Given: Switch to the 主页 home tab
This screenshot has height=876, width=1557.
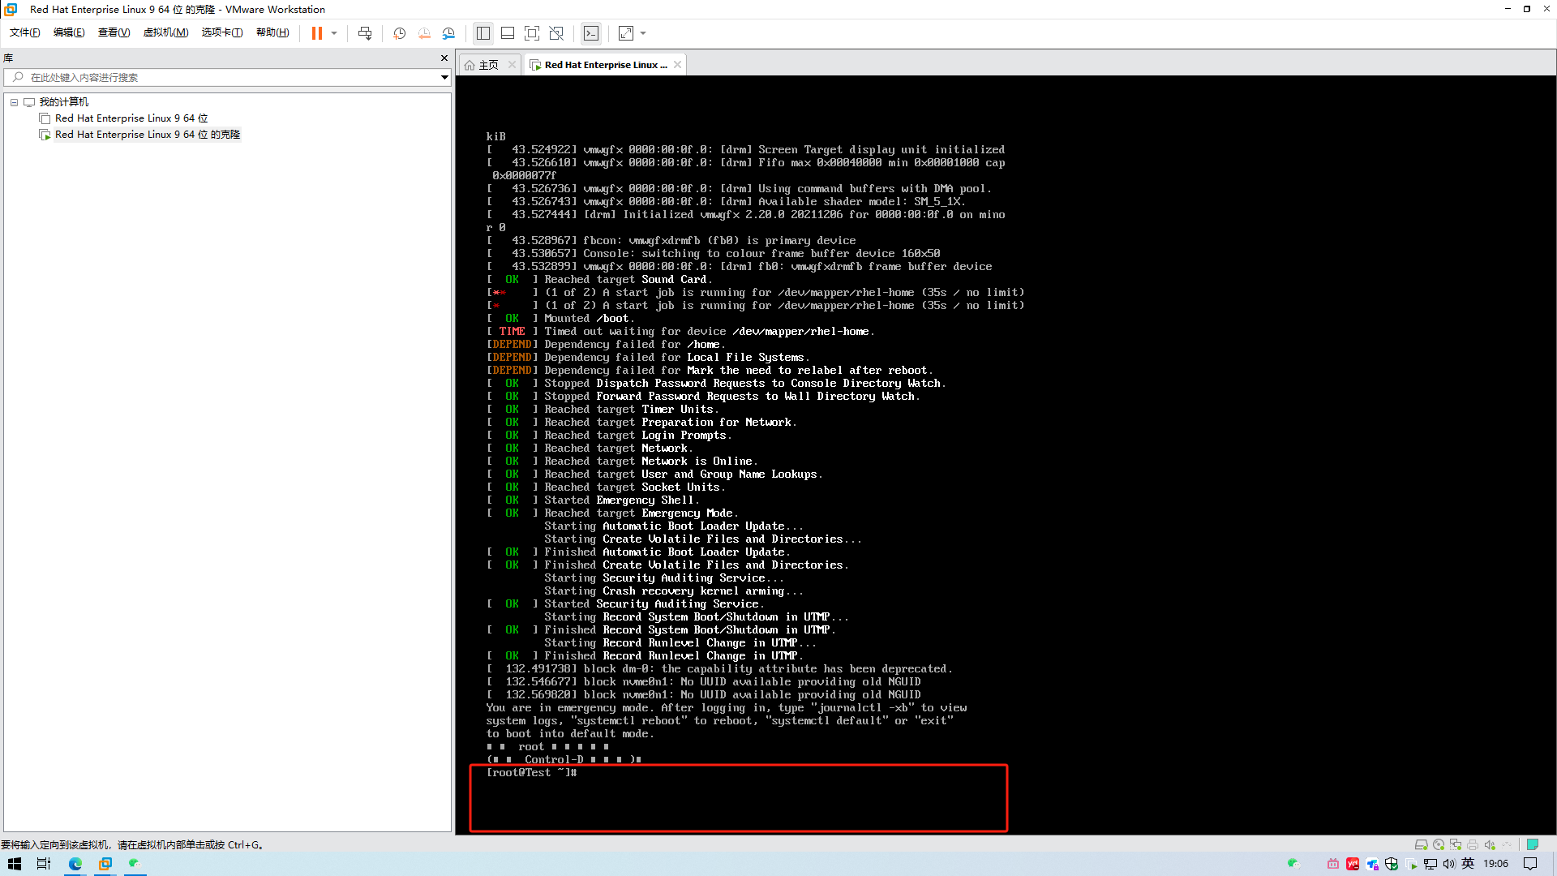Looking at the screenshot, I should (488, 65).
